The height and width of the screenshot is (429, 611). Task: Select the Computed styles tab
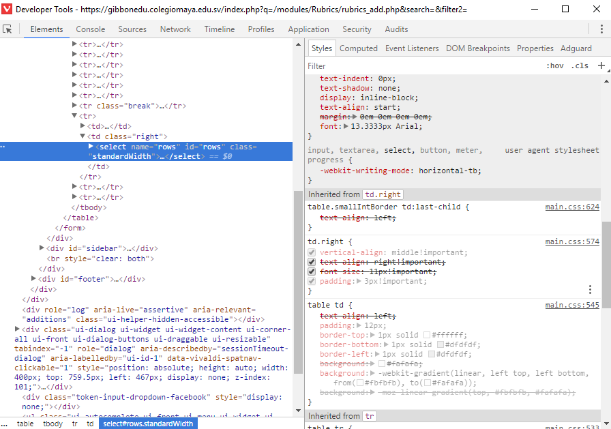[359, 48]
